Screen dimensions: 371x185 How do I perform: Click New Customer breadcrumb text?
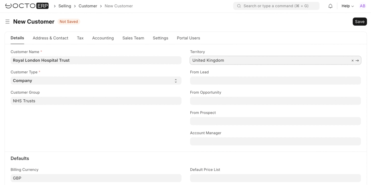click(119, 6)
